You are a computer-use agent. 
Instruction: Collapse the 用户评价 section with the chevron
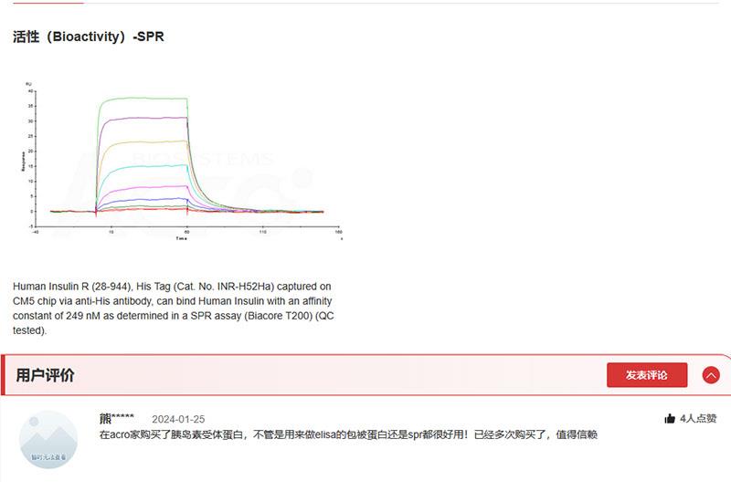[x=711, y=375]
